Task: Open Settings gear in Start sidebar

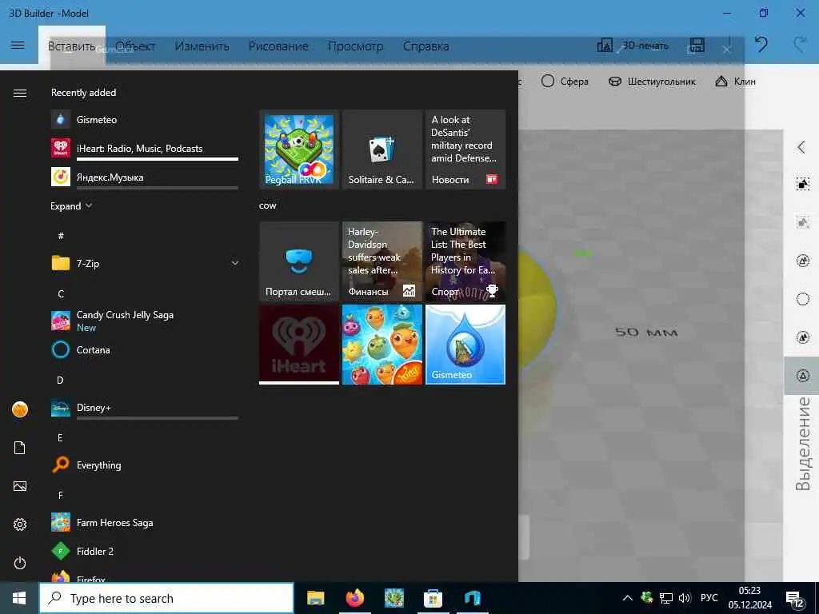Action: (20, 524)
